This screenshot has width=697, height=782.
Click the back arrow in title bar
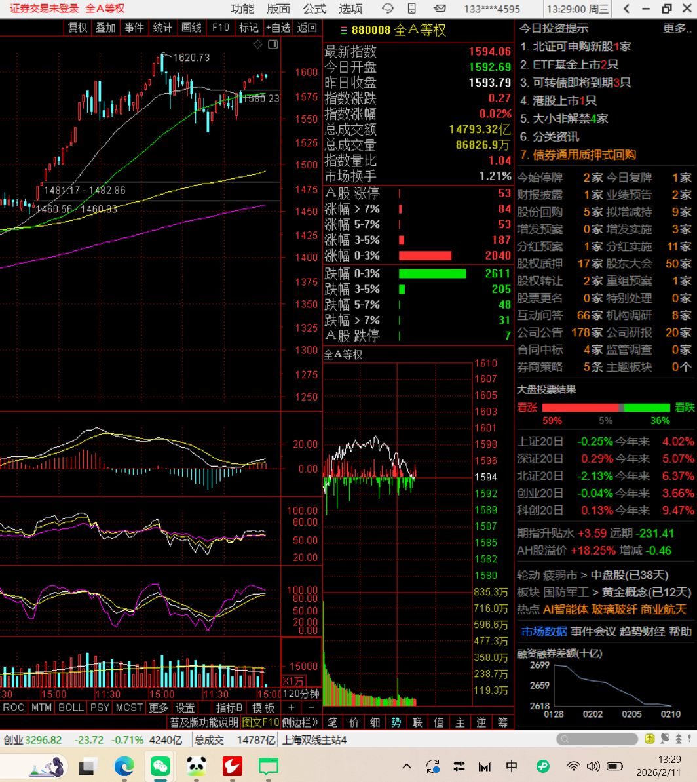[x=626, y=9]
